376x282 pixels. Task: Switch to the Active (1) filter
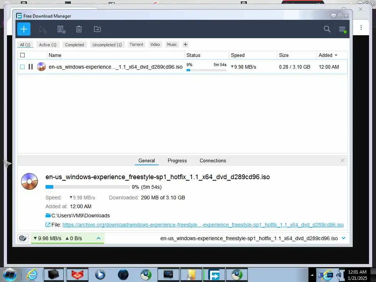pyautogui.click(x=48, y=44)
